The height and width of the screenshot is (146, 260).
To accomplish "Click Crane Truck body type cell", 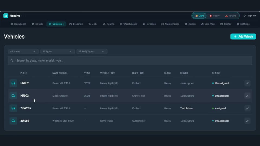I will pos(139,96).
